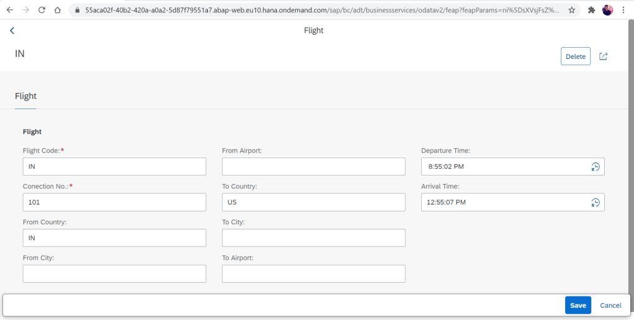634x320 pixels.
Task: Click the browser address bar URL
Action: click(321, 10)
